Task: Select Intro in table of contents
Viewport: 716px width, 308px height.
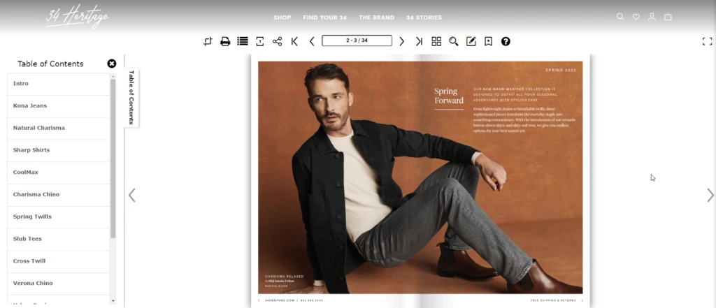Action: tap(59, 84)
